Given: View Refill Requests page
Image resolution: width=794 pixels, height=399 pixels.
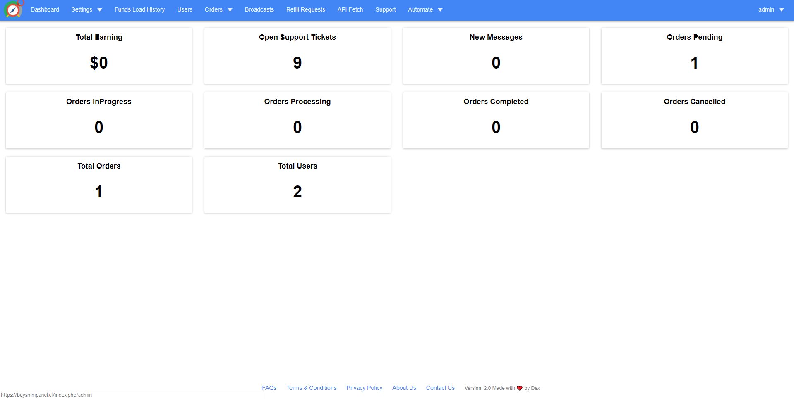Looking at the screenshot, I should 305,9.
